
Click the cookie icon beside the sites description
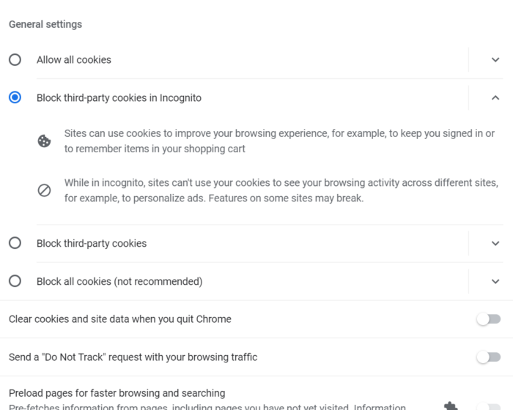(44, 141)
